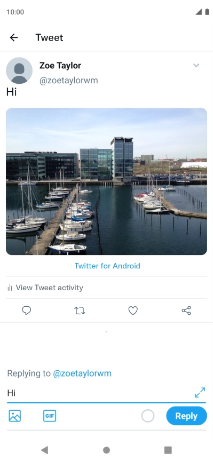The height and width of the screenshot is (462, 213).
Task: Tap Zoe Taylor's profile avatar
Action: (x=19, y=71)
